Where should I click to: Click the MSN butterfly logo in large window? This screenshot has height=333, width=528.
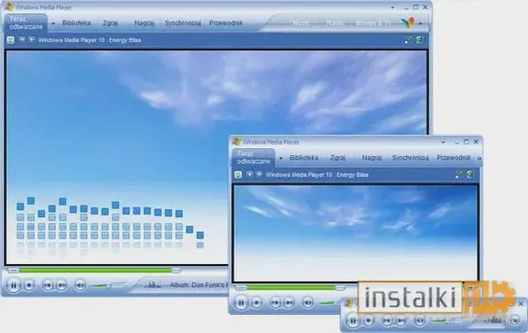[408, 23]
